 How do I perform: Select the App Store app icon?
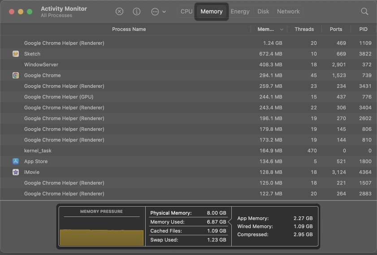click(16, 161)
